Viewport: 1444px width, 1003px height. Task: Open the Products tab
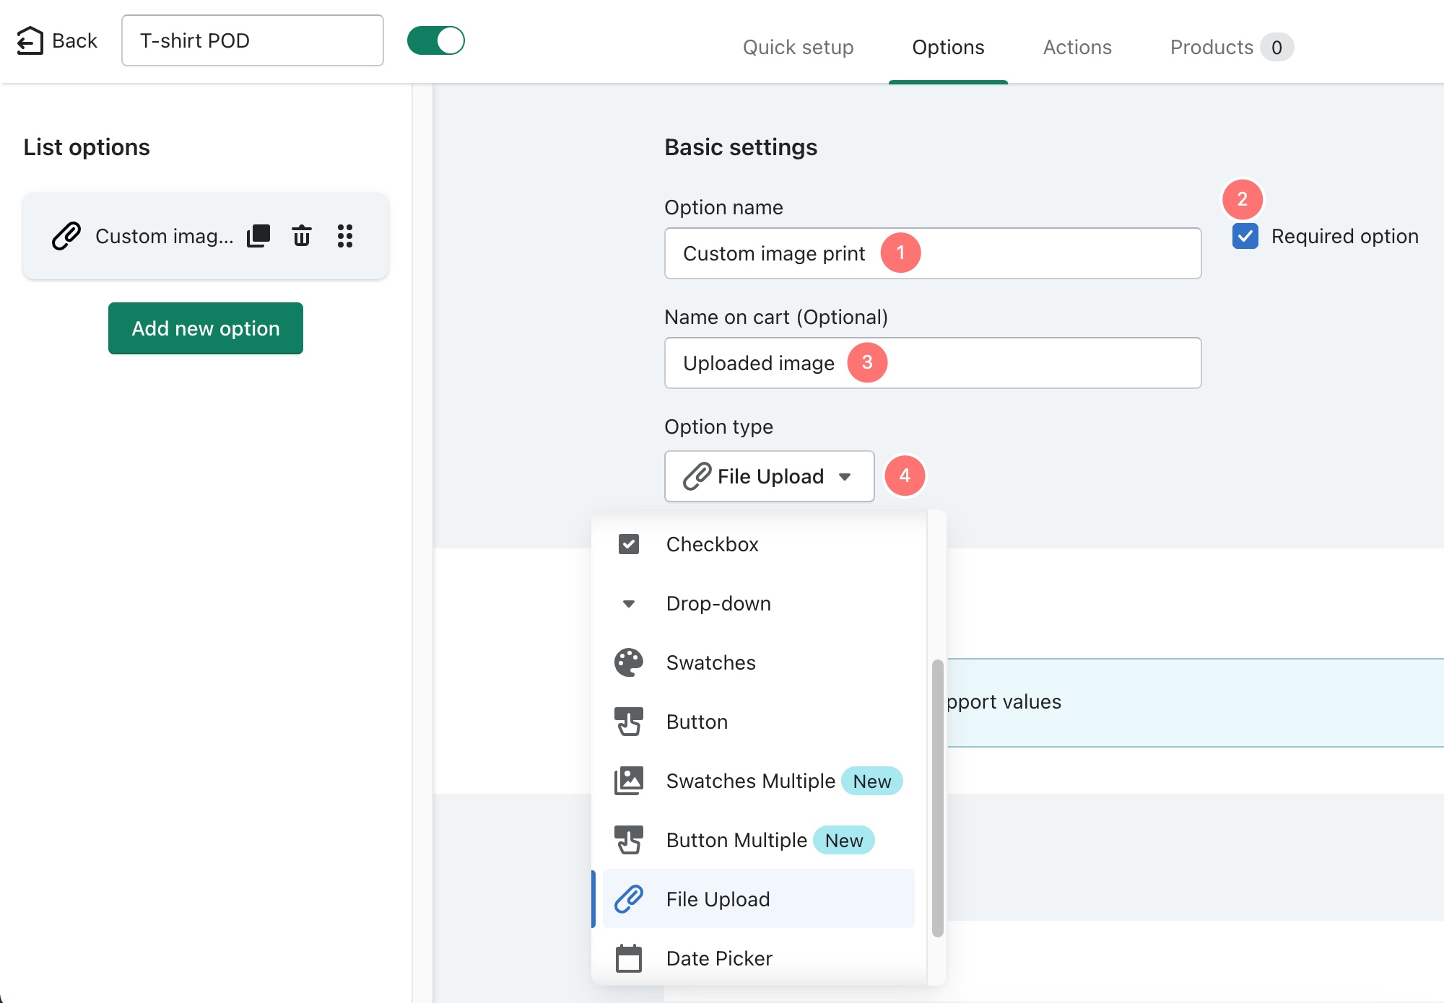tap(1231, 47)
